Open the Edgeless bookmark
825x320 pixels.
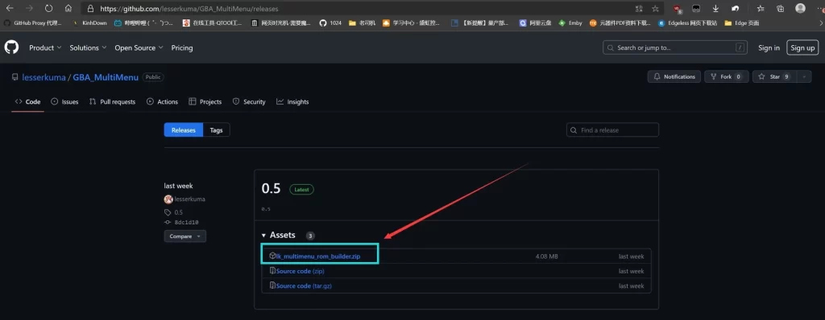pos(687,23)
